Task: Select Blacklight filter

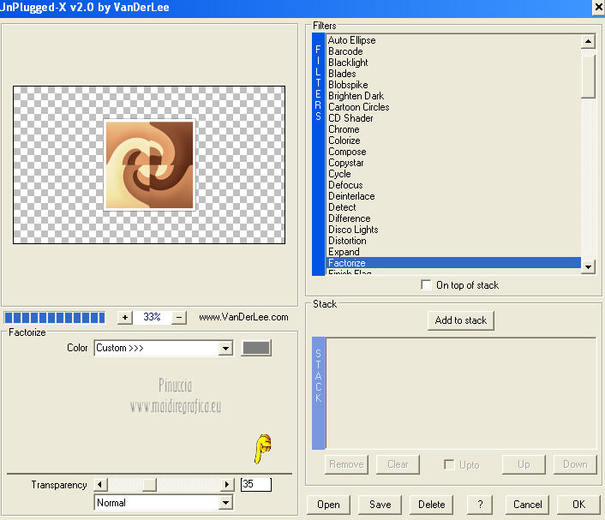Action: point(453,63)
